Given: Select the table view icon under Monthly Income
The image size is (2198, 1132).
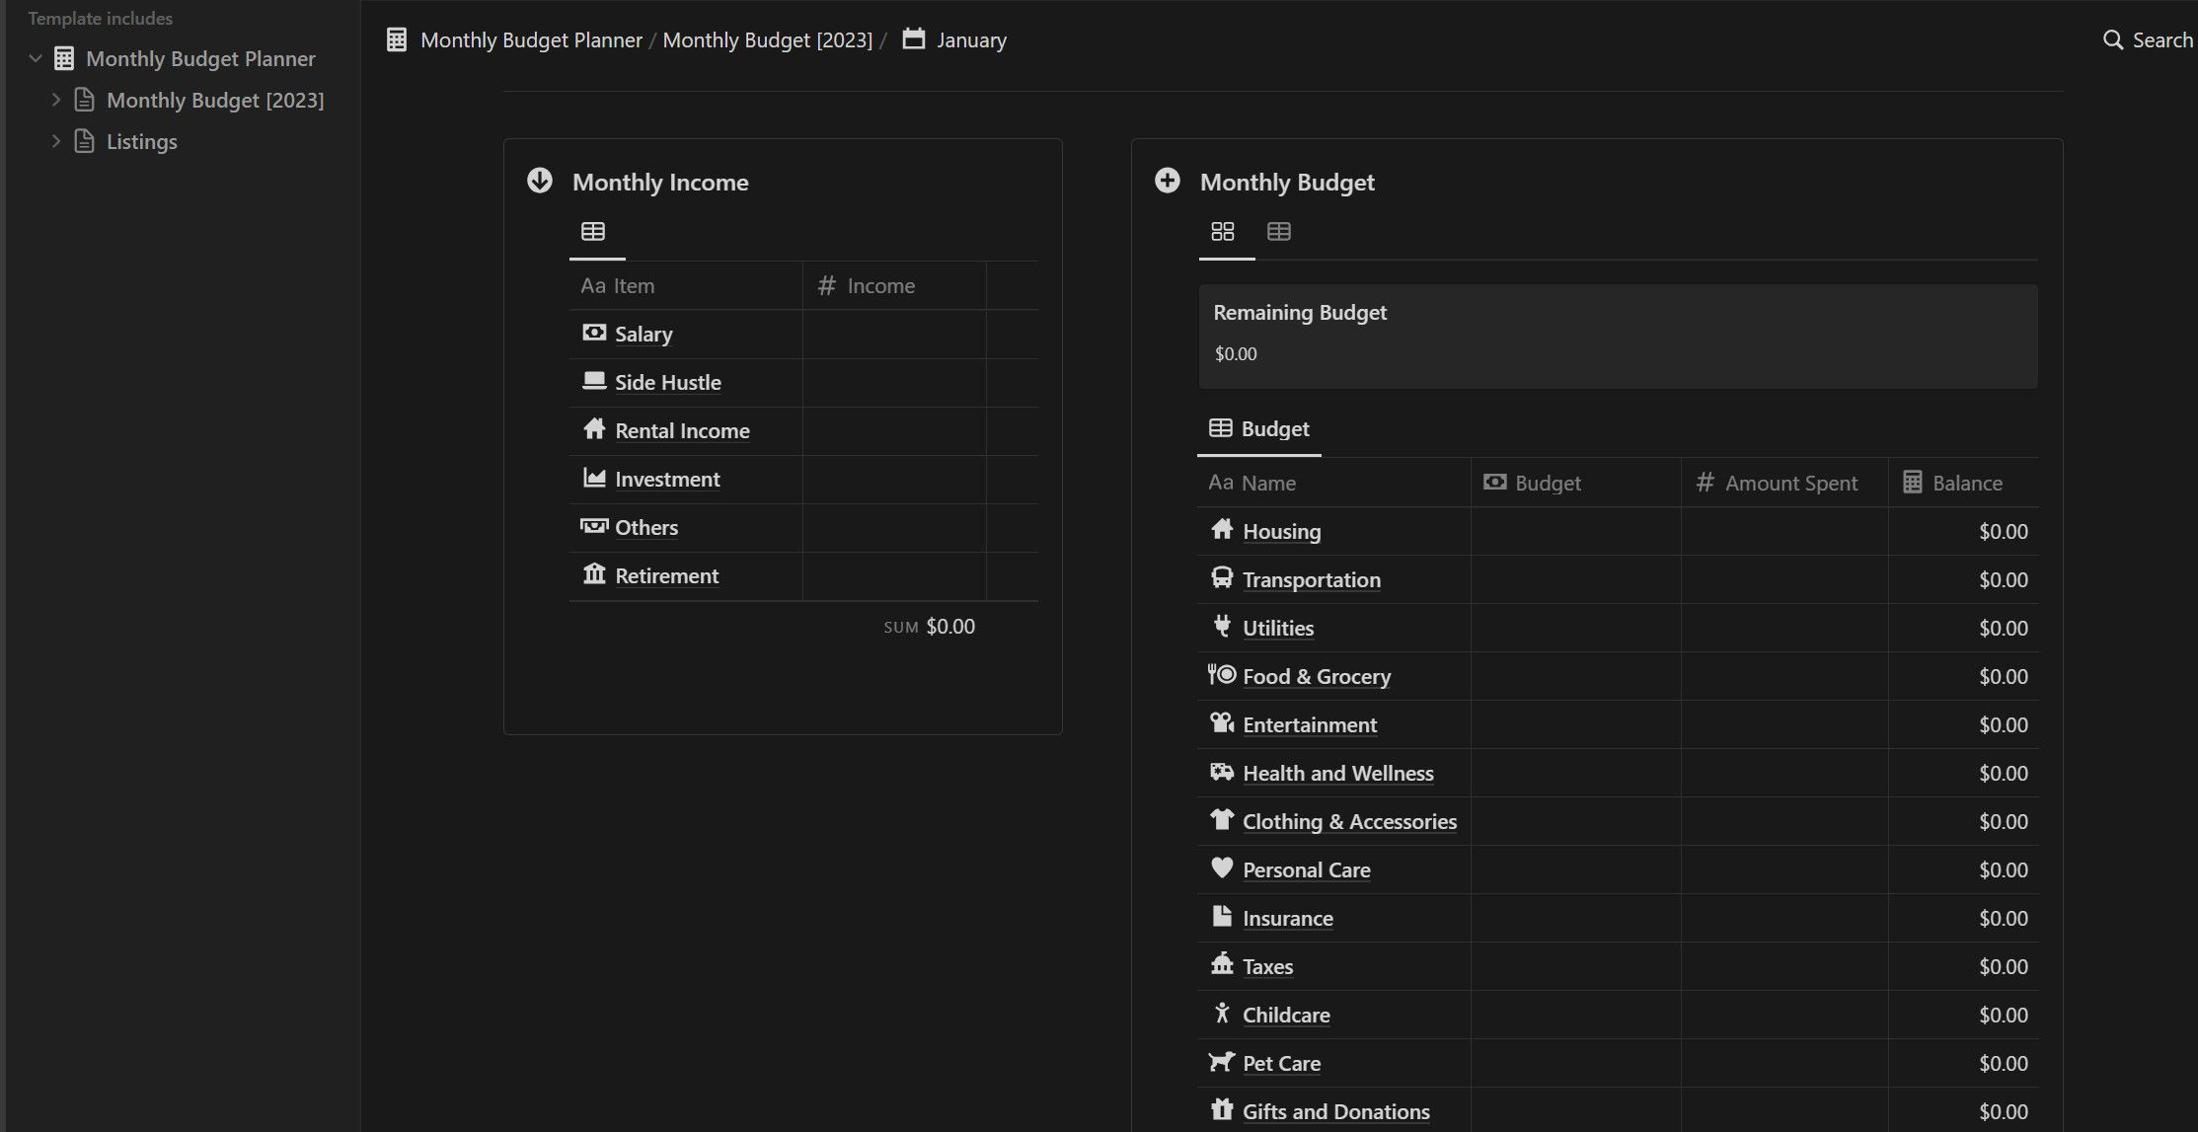Looking at the screenshot, I should [x=594, y=231].
